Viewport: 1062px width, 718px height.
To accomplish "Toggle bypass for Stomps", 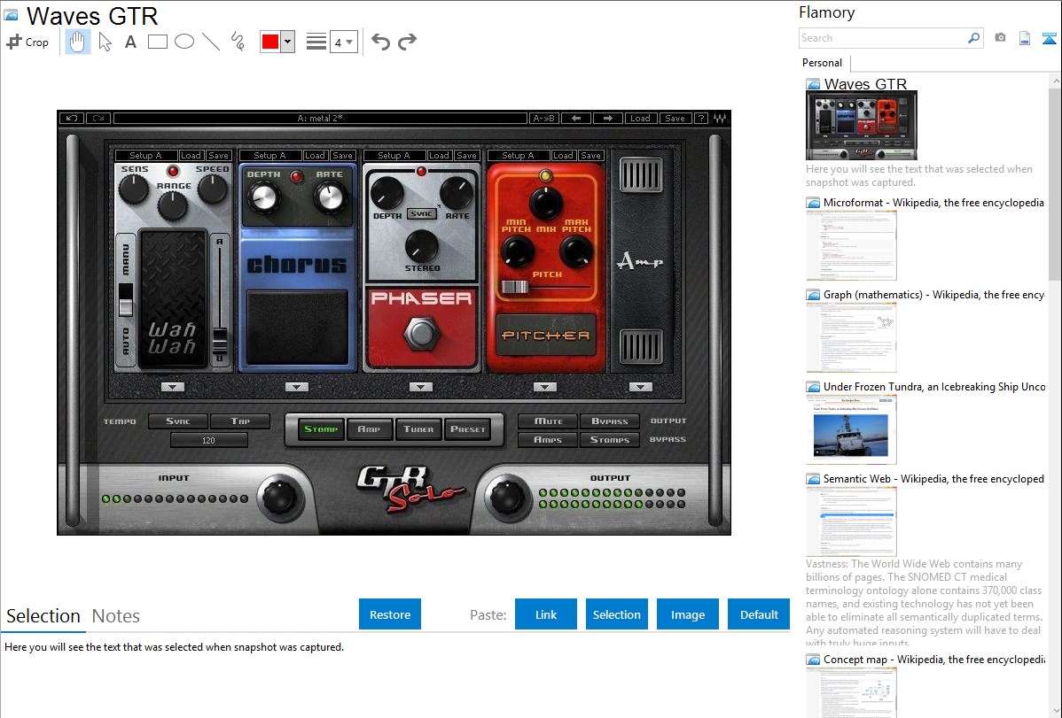I will 610,440.
